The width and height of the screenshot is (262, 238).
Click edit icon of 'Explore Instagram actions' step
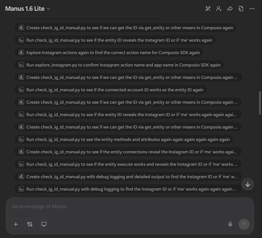pyautogui.click(x=21, y=52)
